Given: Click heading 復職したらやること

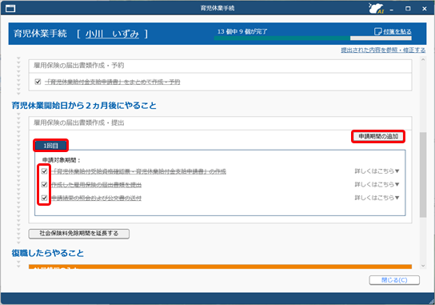Looking at the screenshot, I should [48, 253].
